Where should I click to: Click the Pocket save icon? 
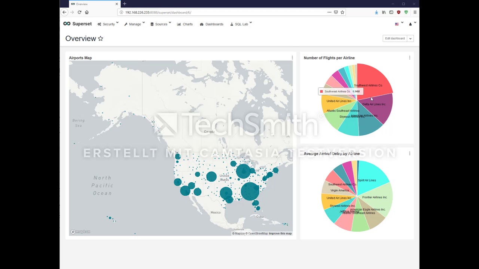click(x=336, y=12)
